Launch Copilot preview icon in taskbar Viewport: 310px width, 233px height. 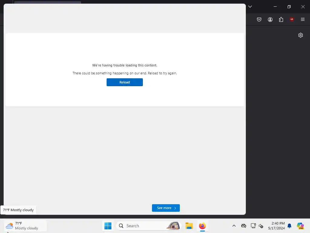pos(300,226)
